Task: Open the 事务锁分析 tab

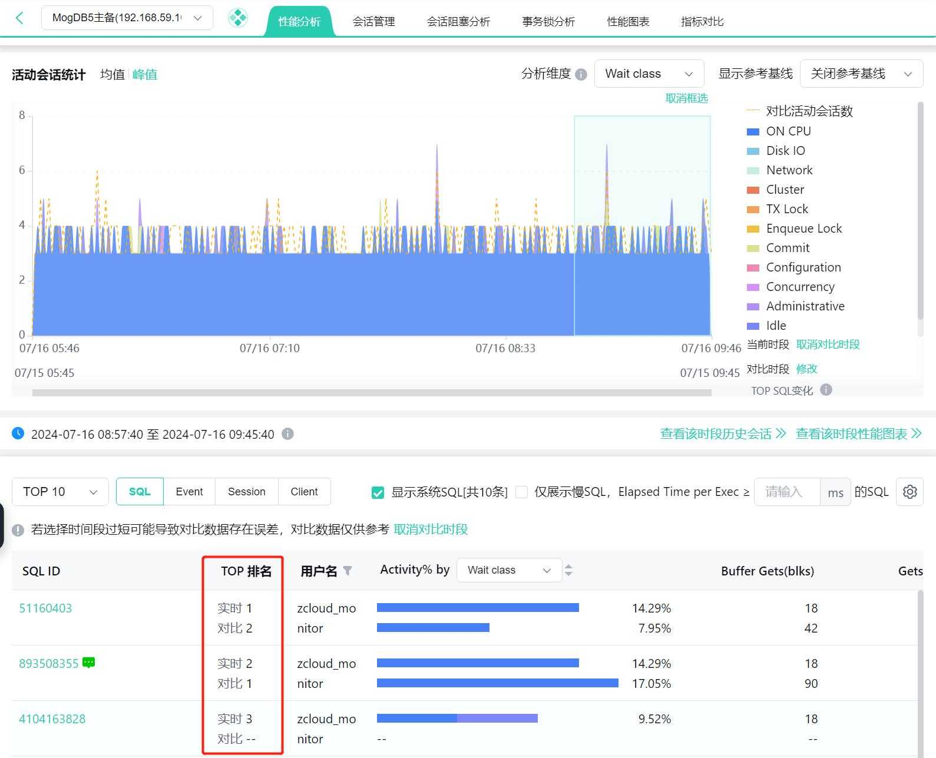Action: pyautogui.click(x=548, y=22)
